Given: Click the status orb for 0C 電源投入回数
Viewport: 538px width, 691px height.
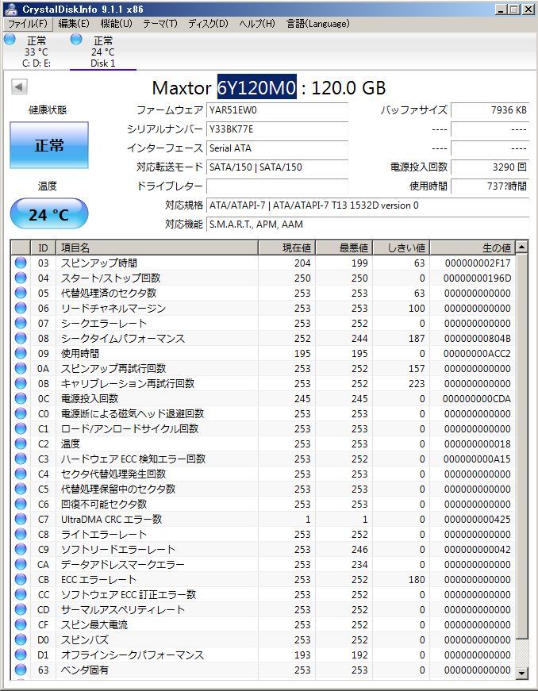Looking at the screenshot, I should pos(21,398).
